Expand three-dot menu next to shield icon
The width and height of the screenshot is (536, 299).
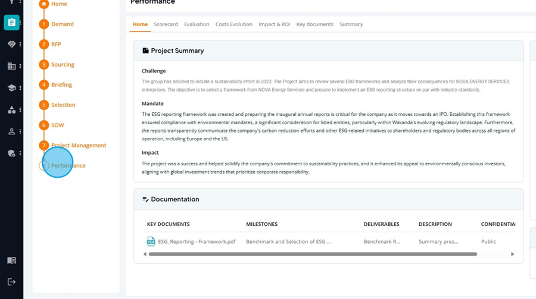click(x=20, y=153)
